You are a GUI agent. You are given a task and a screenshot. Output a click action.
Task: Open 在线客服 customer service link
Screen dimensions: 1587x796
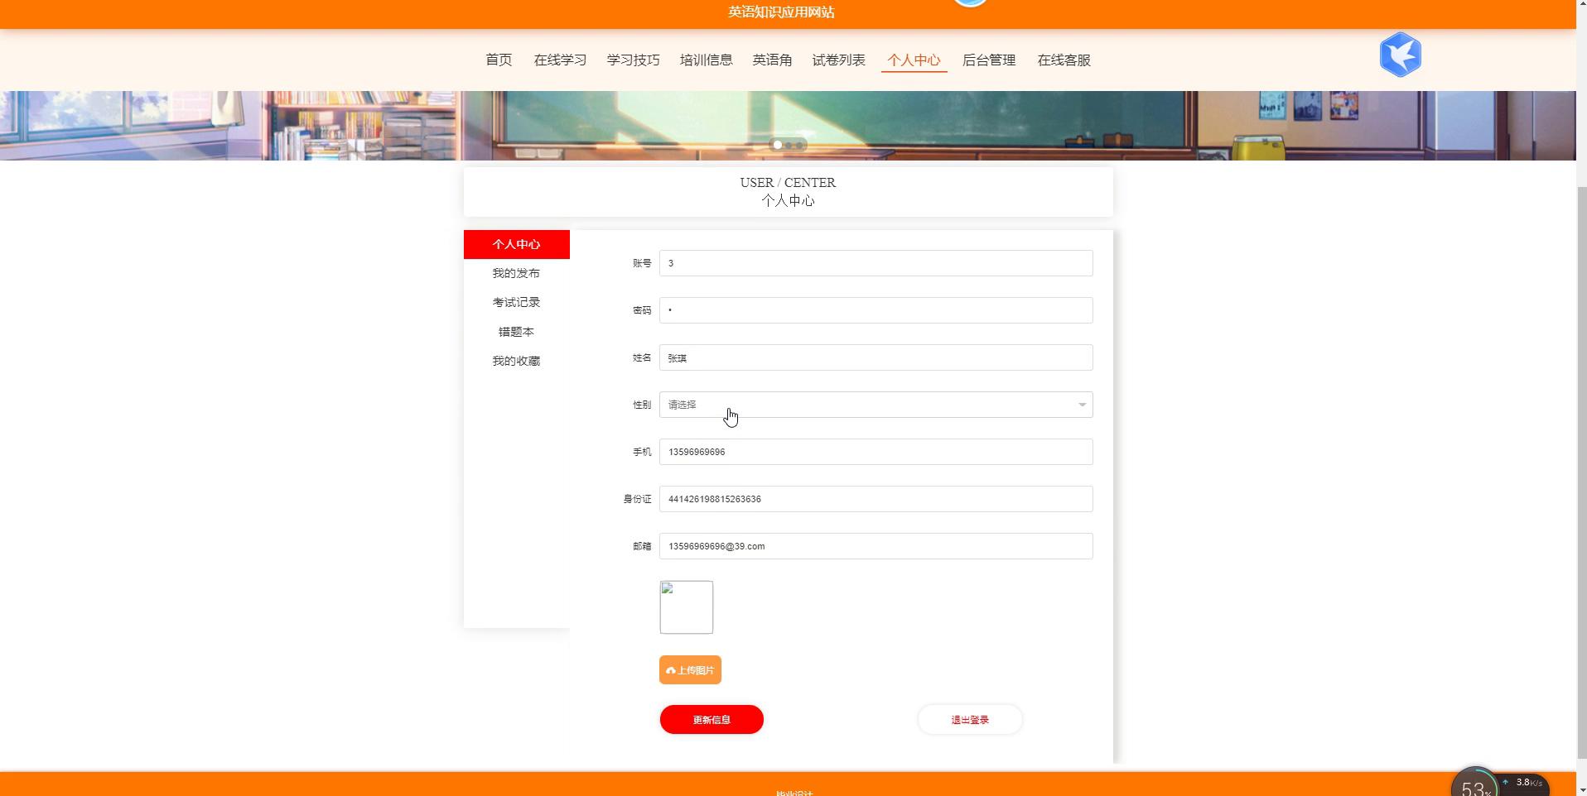tap(1064, 60)
